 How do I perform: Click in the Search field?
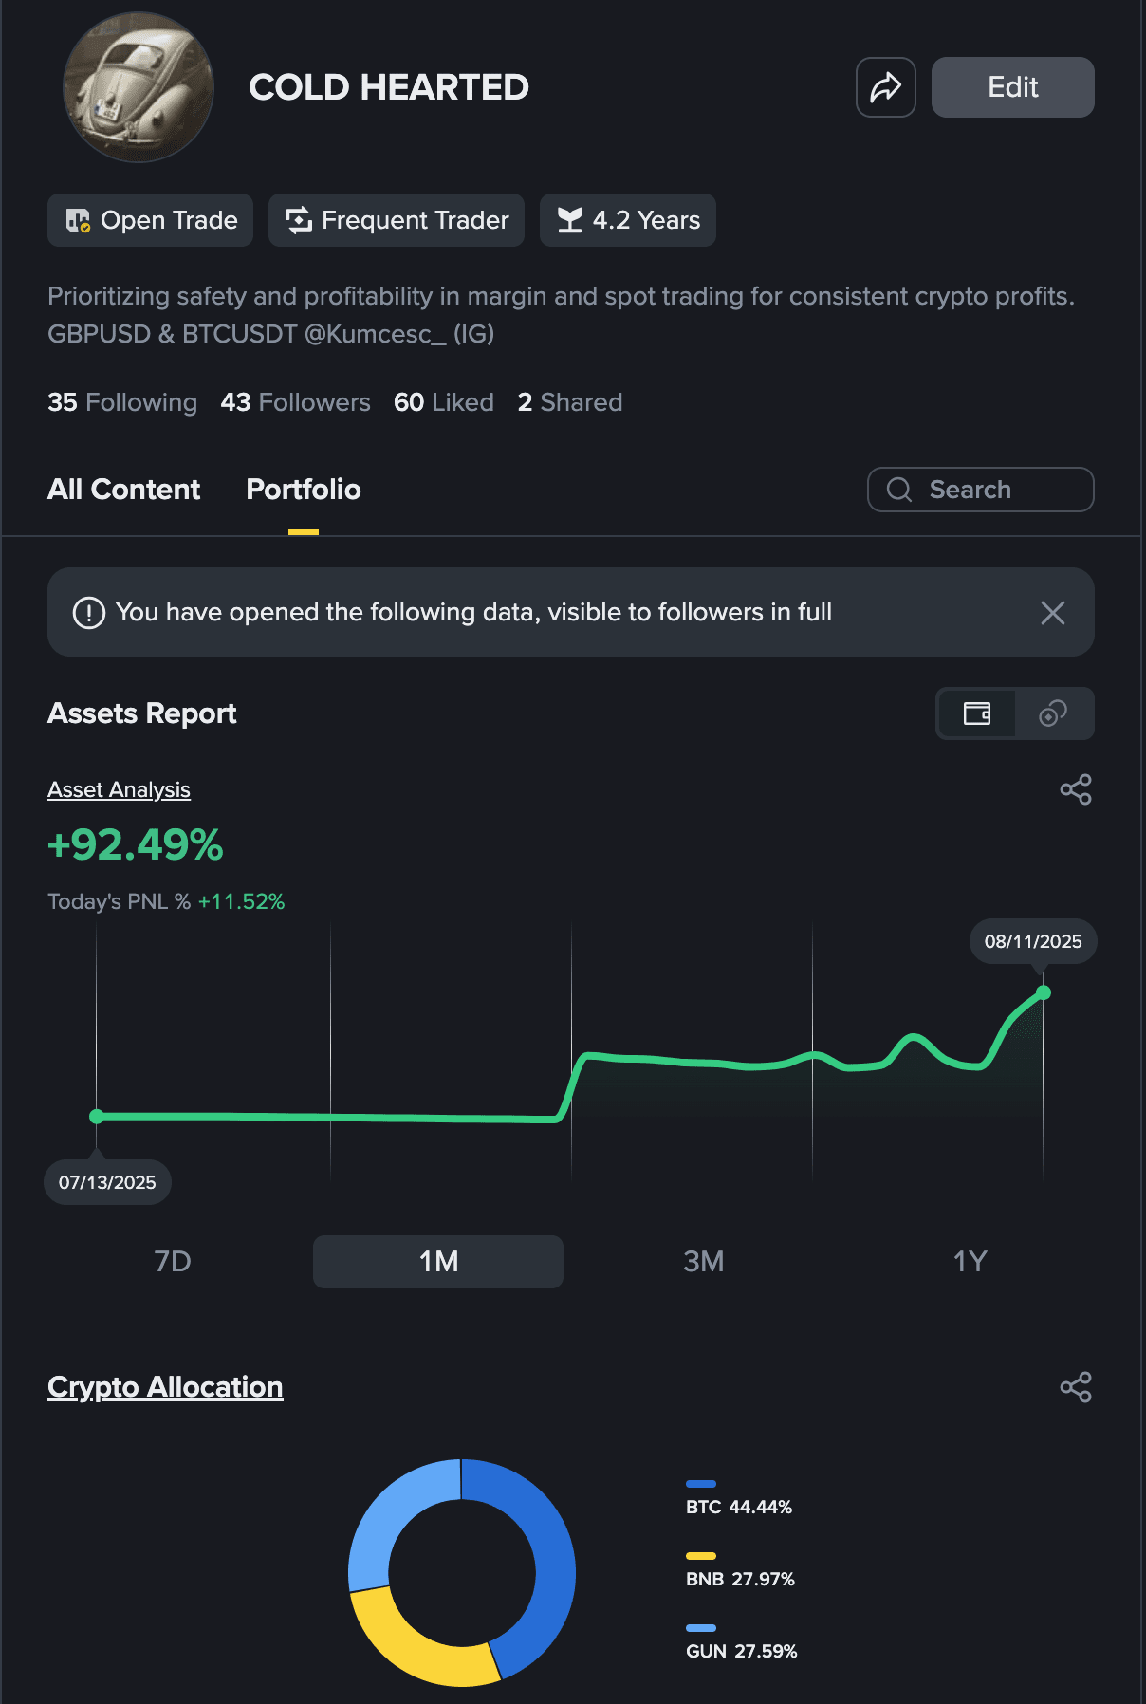coord(981,490)
